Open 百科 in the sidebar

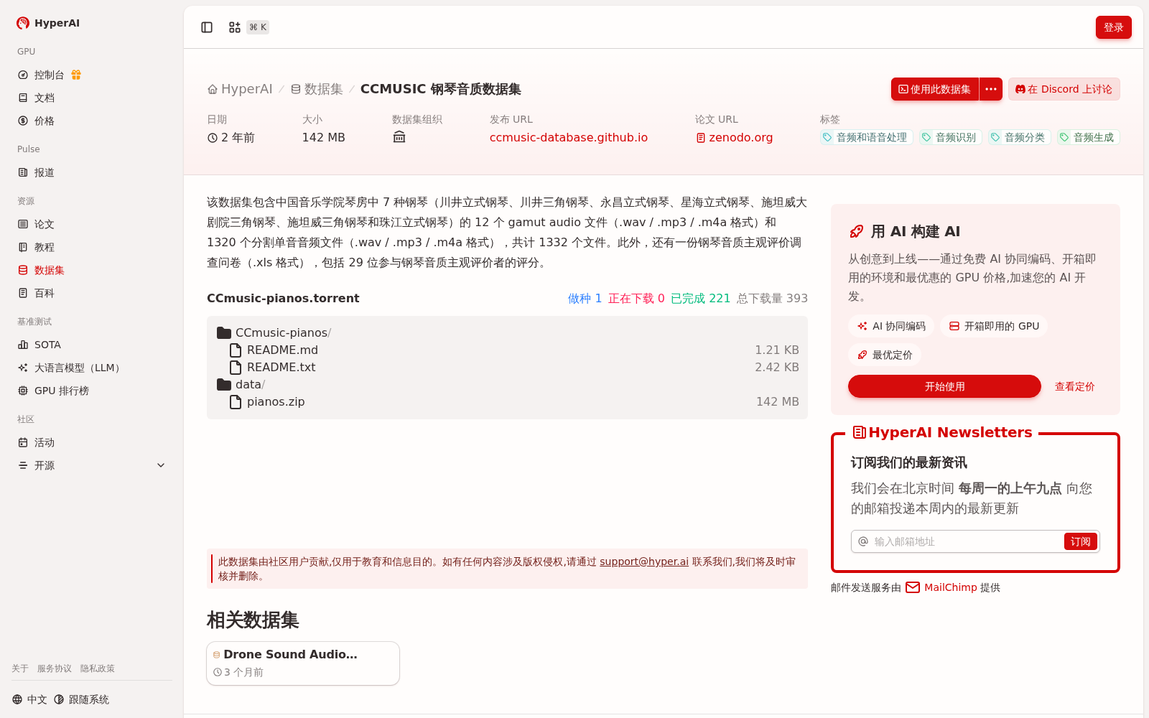pyautogui.click(x=45, y=293)
